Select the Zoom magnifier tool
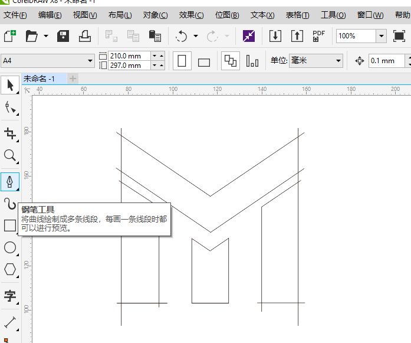Image resolution: width=411 pixels, height=343 pixels. (x=10, y=156)
